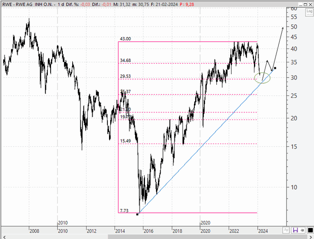Click the 10 price axis label
Viewport: 314px width, 239px height.
click(294, 187)
